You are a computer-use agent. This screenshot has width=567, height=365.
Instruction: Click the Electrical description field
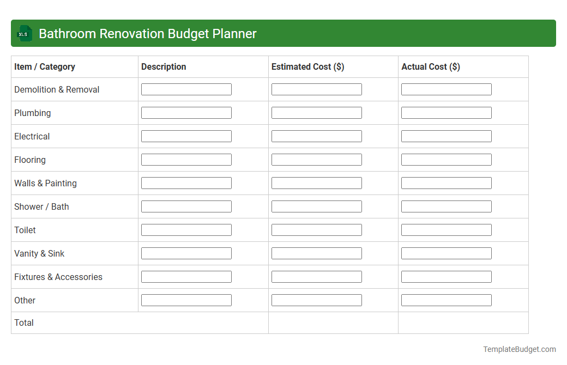pos(186,136)
